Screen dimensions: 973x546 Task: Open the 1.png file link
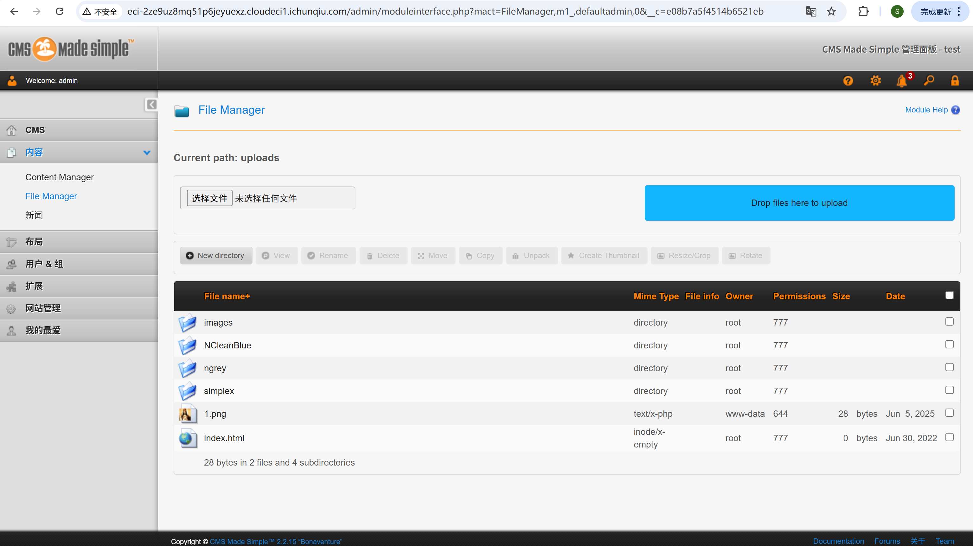pyautogui.click(x=215, y=414)
